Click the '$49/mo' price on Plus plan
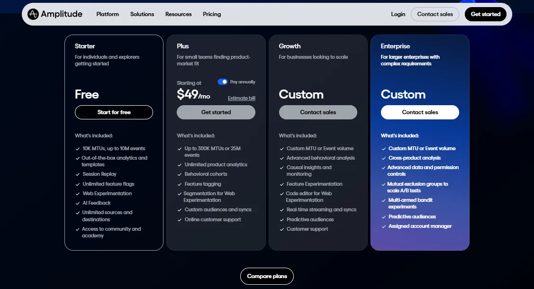 pos(193,94)
